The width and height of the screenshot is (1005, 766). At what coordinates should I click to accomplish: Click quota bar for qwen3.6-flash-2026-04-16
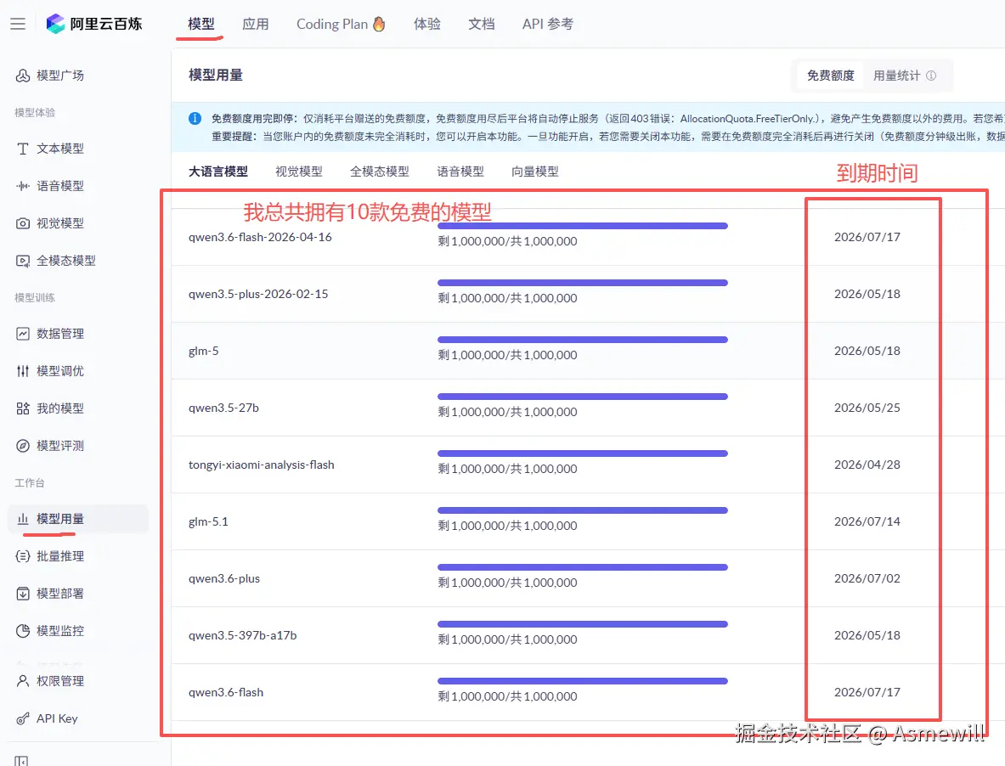583,226
